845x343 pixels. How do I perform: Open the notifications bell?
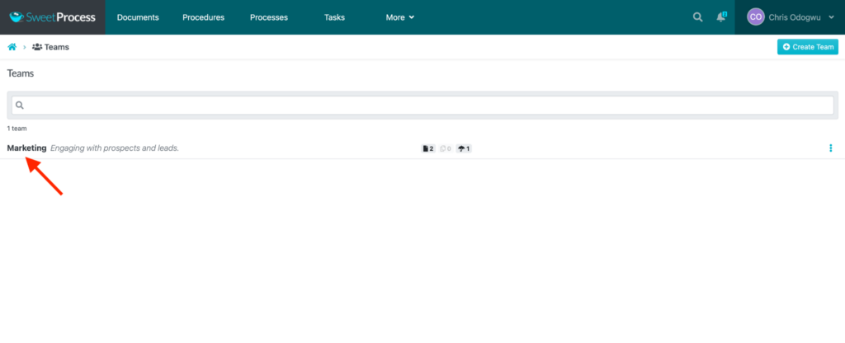[721, 17]
